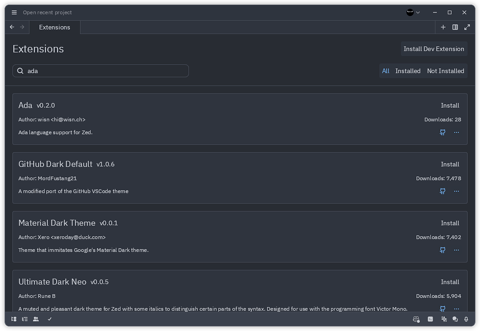
Task: Click the Material Dark Theme title
Action: click(57, 223)
